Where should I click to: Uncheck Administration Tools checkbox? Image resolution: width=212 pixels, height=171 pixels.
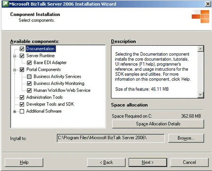click(x=22, y=98)
